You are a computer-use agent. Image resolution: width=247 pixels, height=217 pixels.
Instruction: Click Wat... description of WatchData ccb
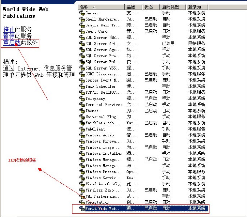(132, 123)
